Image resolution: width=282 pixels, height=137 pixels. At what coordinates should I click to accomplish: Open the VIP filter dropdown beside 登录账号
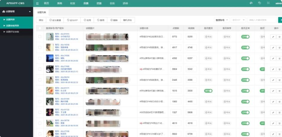click(x=238, y=20)
